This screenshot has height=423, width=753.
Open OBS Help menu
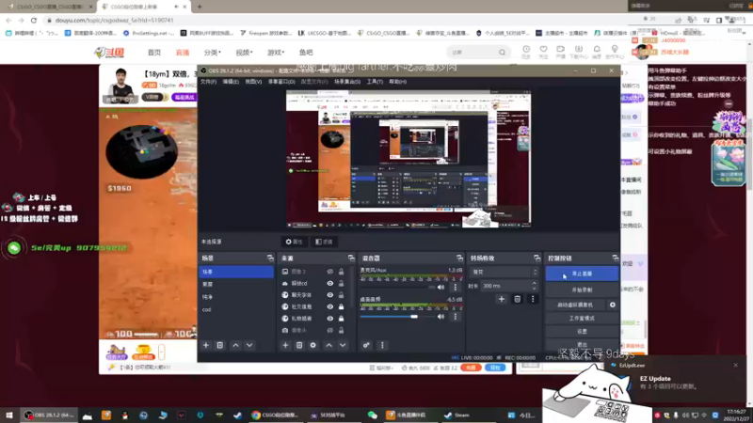coord(397,82)
